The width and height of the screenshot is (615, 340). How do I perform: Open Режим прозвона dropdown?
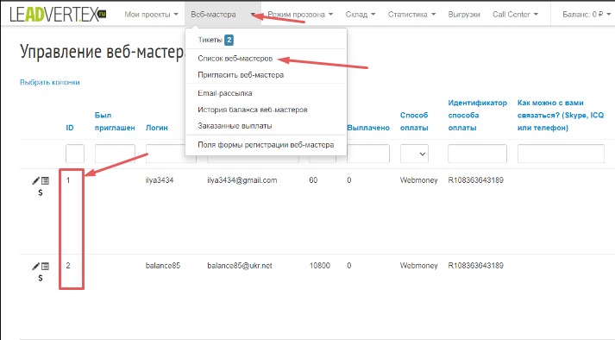(300, 14)
